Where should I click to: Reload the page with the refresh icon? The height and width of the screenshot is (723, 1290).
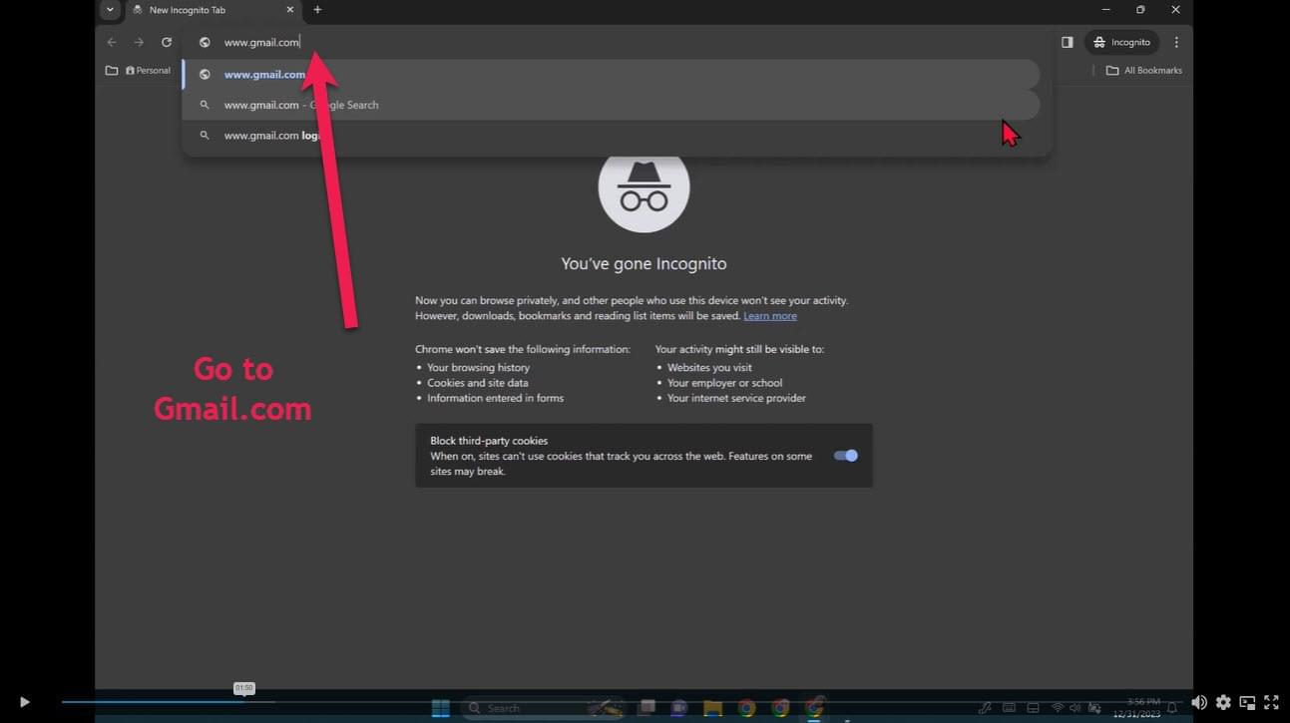pos(167,43)
